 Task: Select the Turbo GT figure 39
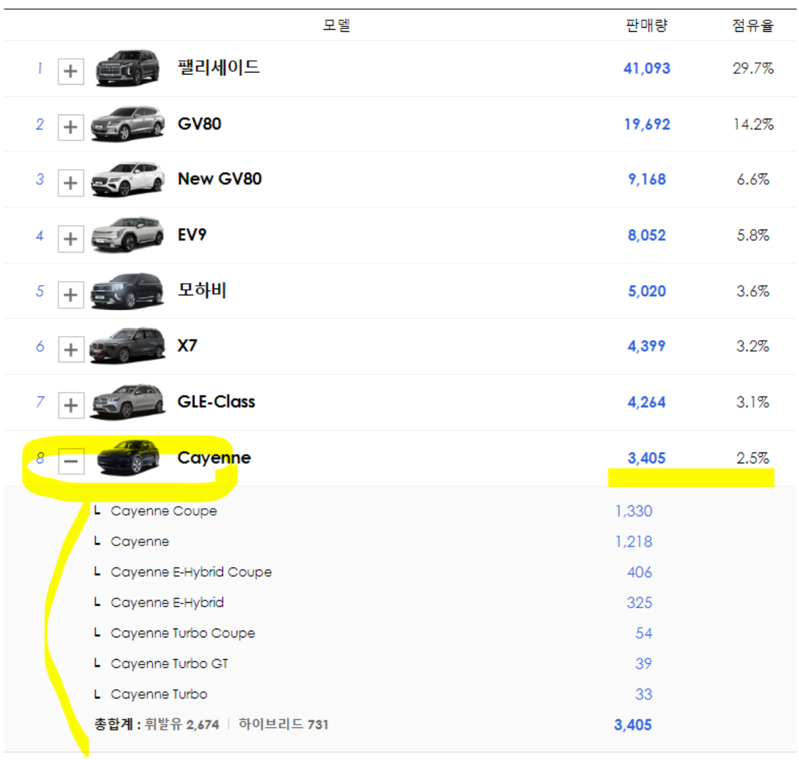(643, 664)
